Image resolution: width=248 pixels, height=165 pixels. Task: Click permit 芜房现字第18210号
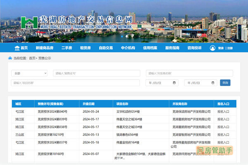[x=51, y=135]
